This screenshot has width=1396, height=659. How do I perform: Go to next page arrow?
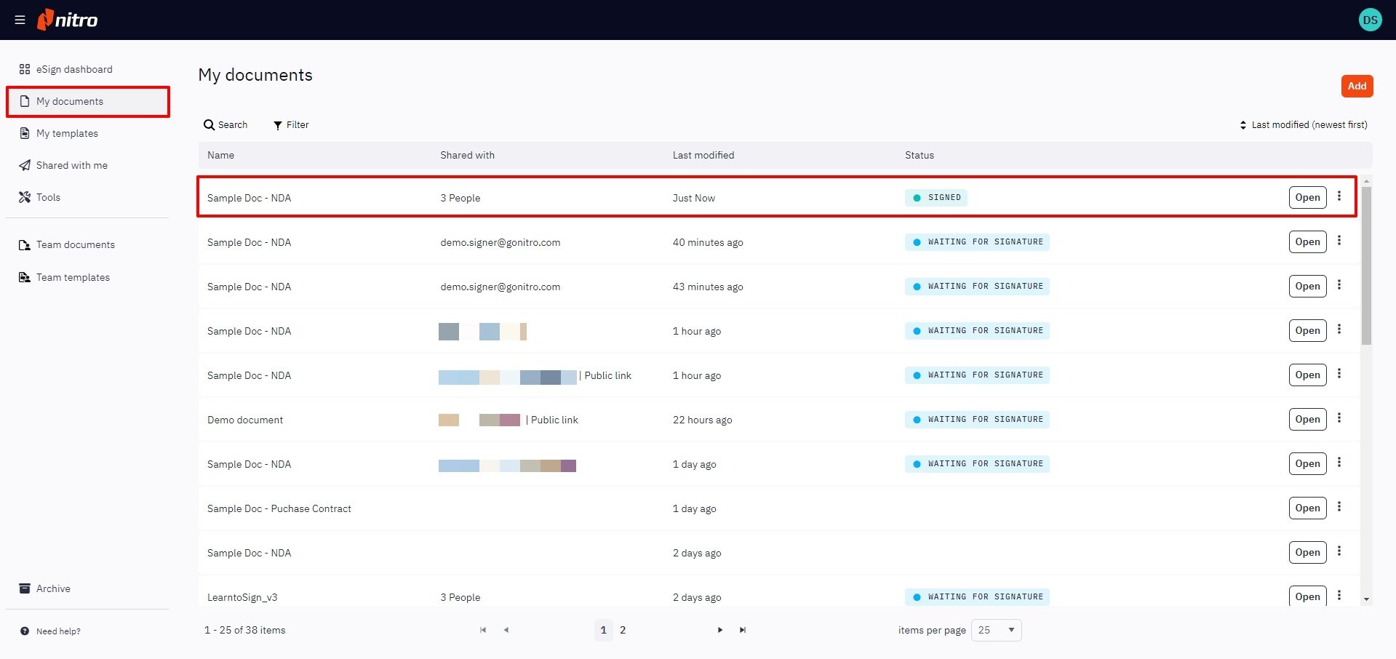click(720, 630)
